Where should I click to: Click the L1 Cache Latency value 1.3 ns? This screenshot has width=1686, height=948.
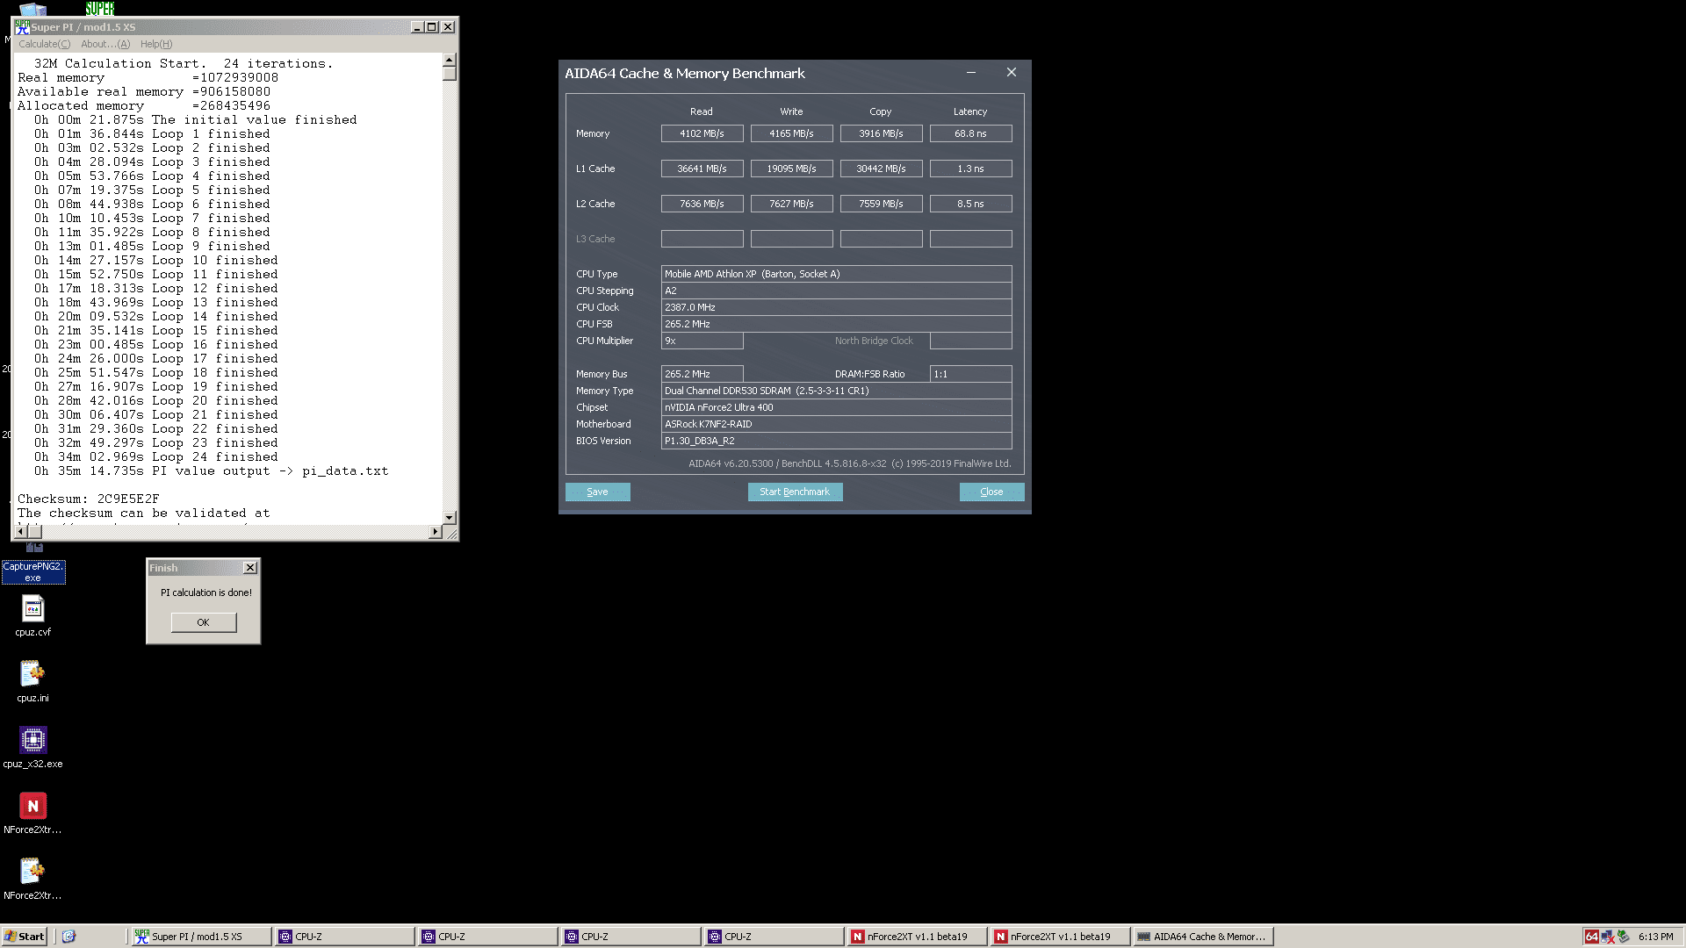pos(970,169)
